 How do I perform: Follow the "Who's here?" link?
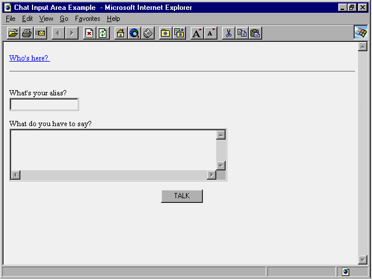[29, 58]
